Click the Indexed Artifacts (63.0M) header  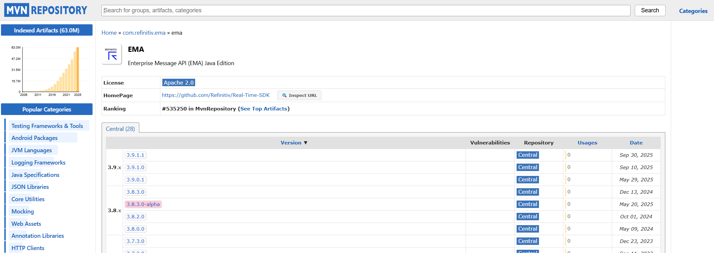tap(47, 30)
